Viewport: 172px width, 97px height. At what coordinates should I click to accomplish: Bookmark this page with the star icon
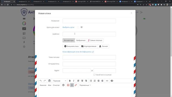(146, 5)
